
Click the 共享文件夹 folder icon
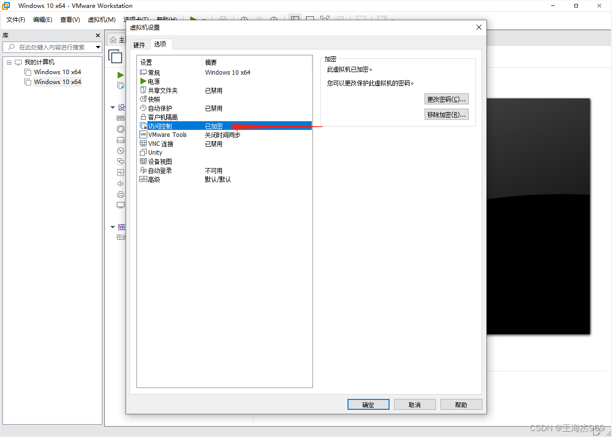(143, 90)
